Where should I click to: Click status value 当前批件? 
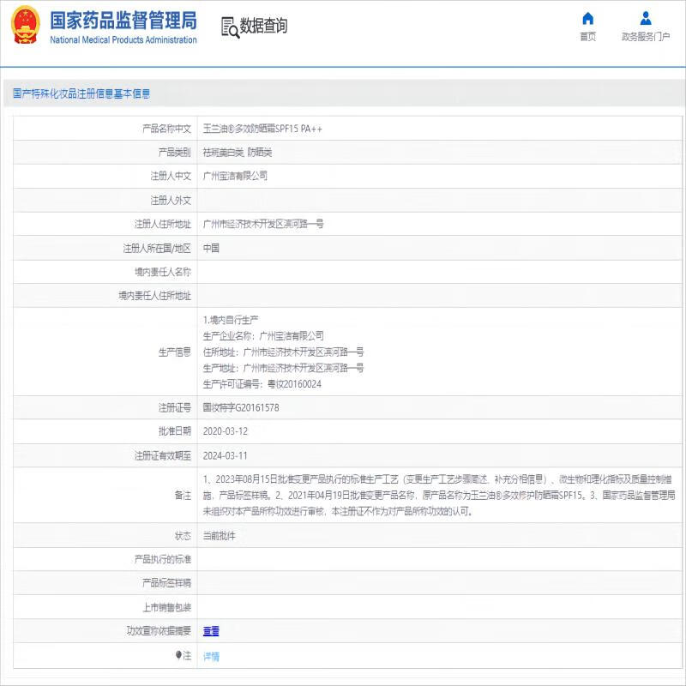pyautogui.click(x=219, y=535)
